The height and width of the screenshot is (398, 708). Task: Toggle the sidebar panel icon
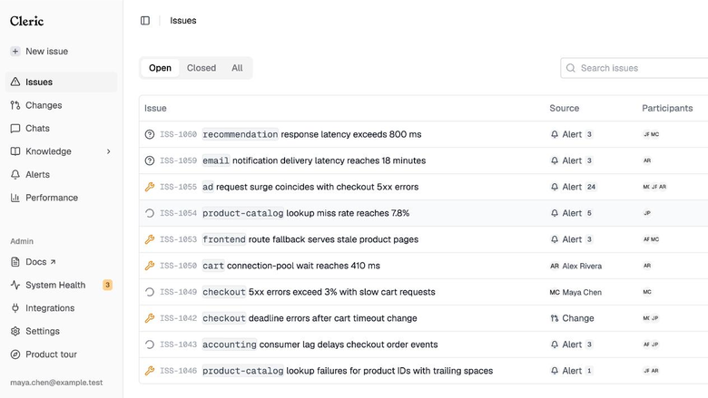tap(145, 21)
